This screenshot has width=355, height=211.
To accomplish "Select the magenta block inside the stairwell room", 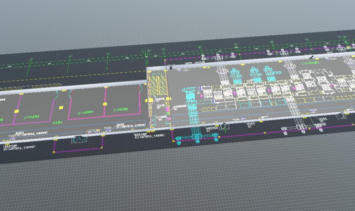I will pyautogui.click(x=167, y=109).
